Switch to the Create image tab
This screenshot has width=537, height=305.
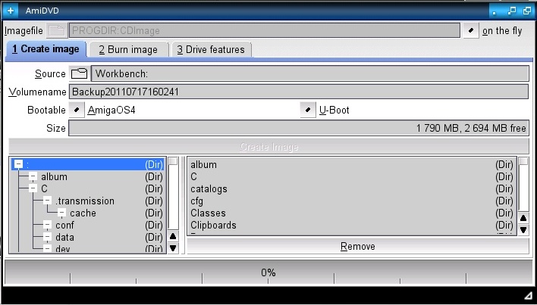pyautogui.click(x=46, y=49)
